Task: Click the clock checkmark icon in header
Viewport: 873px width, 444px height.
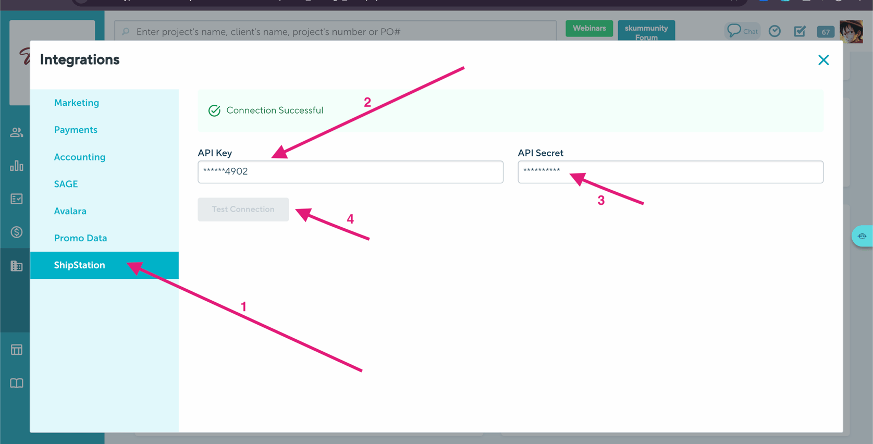Action: (x=775, y=31)
